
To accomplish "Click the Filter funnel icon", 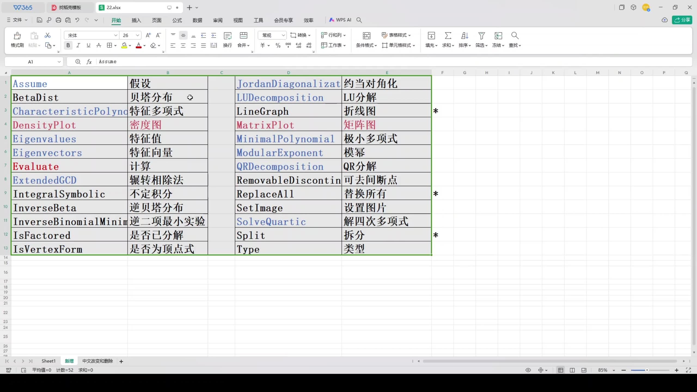I will pos(481,36).
